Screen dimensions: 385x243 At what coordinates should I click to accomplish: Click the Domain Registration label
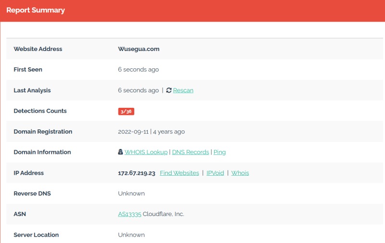(x=43, y=132)
